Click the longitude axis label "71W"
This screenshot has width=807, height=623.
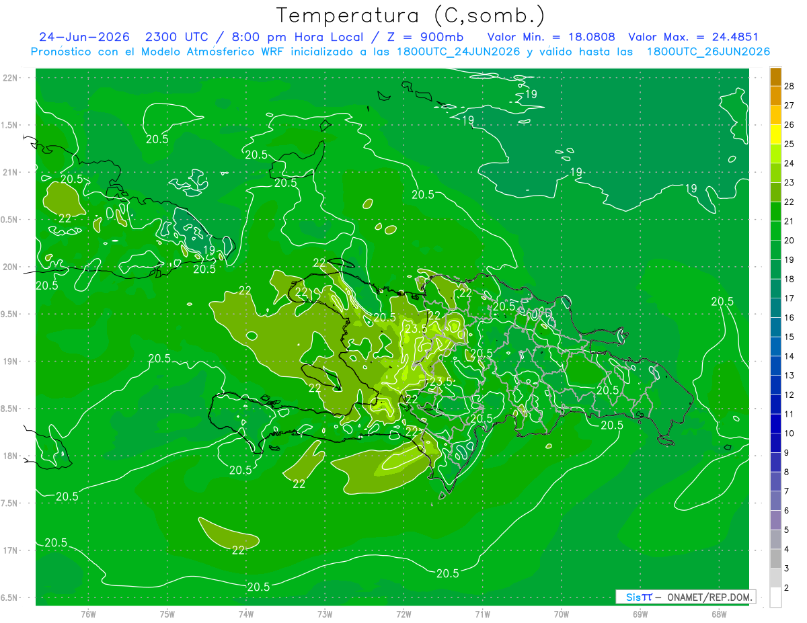482,614
